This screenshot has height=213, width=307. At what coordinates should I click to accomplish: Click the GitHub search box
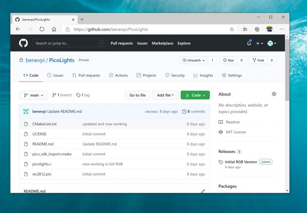(x=68, y=43)
